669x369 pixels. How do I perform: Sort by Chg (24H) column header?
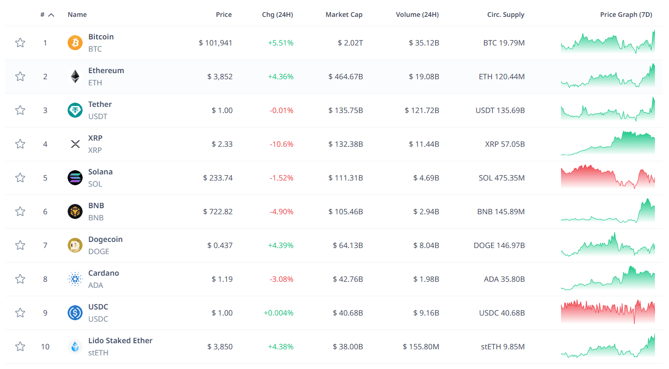pyautogui.click(x=277, y=15)
